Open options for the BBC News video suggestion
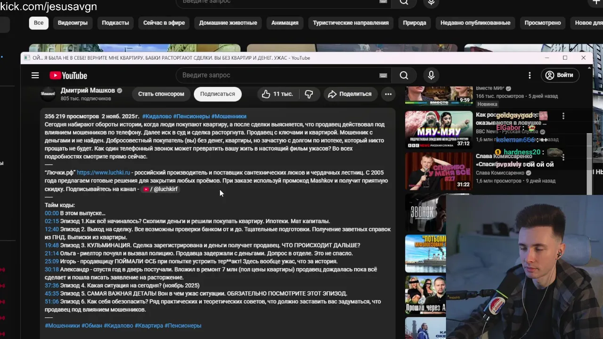This screenshot has height=339, width=603. pyautogui.click(x=563, y=115)
